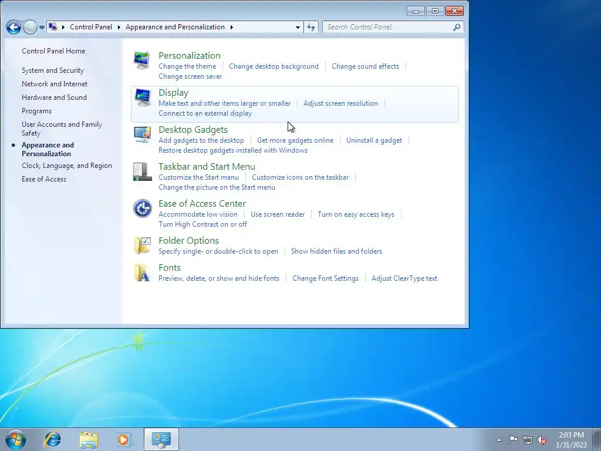
Task: Open the Personalization heading
Action: point(190,56)
